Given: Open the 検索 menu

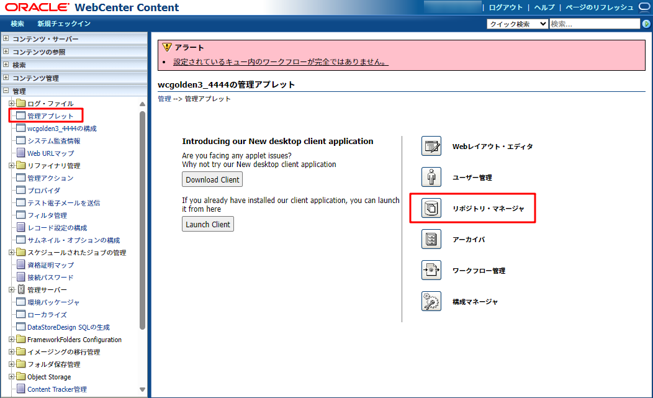Looking at the screenshot, I should (x=17, y=24).
